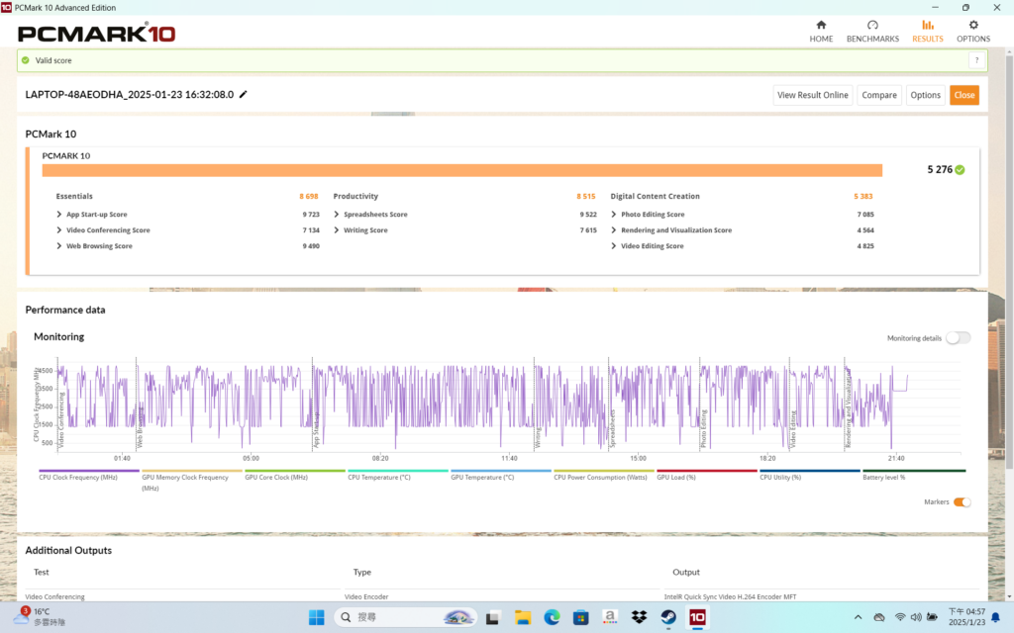Click the Photo Editing marker on chart
The height and width of the screenshot is (633, 1014).
pyautogui.click(x=703, y=428)
